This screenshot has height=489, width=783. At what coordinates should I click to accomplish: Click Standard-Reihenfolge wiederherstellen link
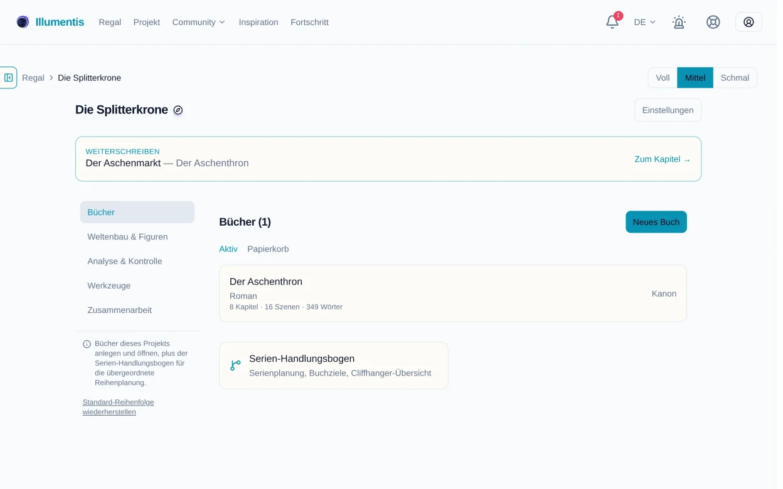click(118, 407)
